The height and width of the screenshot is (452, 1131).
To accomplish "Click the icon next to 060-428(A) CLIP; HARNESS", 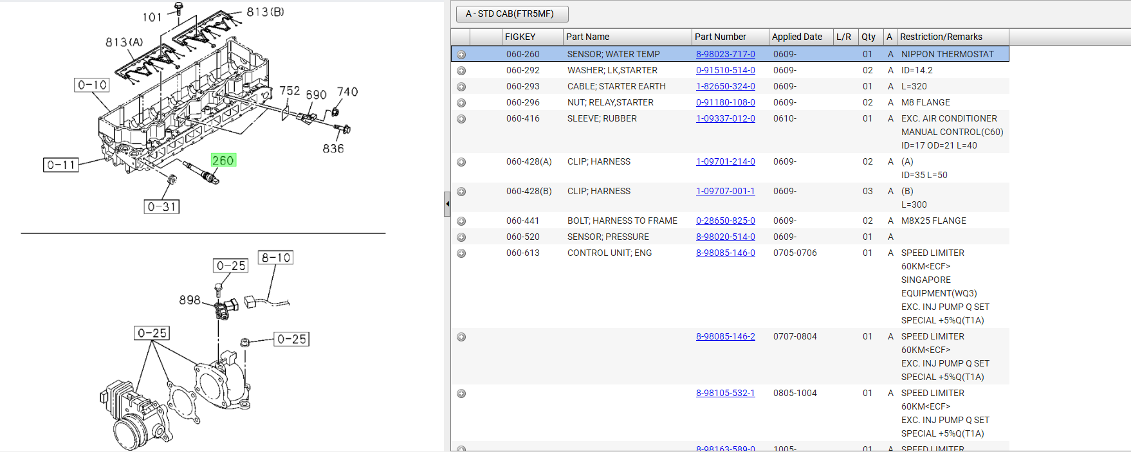I will tap(461, 162).
